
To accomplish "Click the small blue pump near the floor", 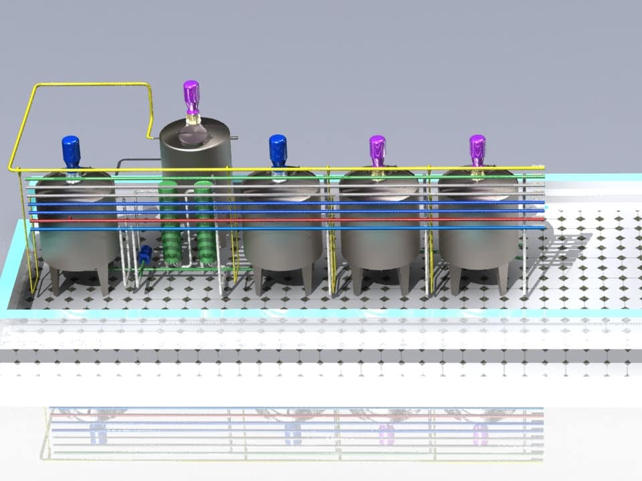I will 145,256.
